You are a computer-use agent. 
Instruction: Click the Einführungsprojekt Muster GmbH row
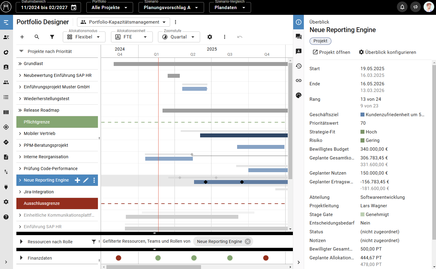[57, 87]
